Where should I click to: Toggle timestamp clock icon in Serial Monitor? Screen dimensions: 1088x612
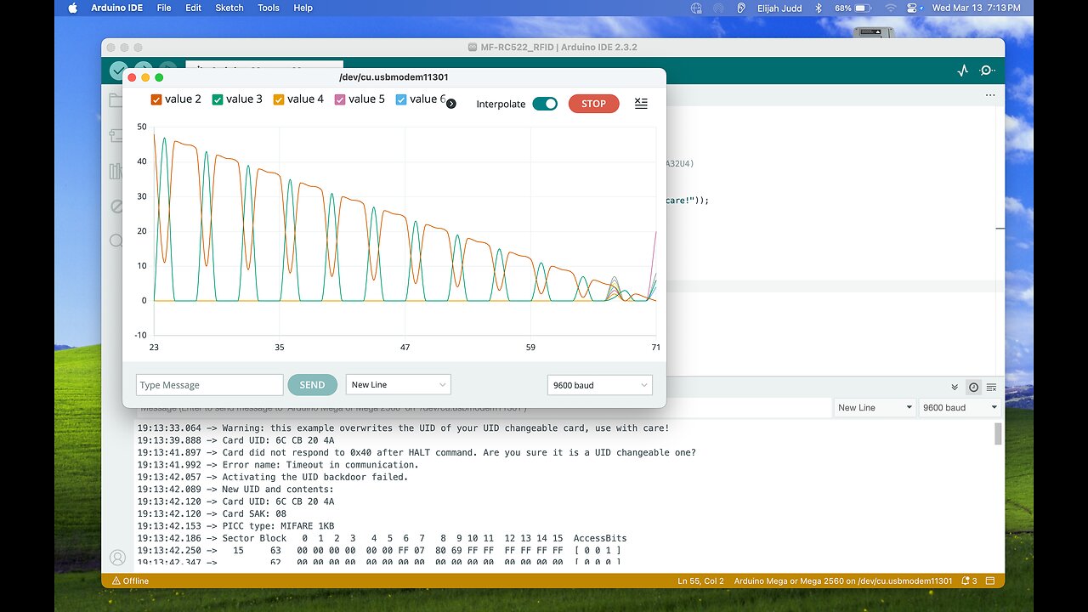click(x=973, y=387)
